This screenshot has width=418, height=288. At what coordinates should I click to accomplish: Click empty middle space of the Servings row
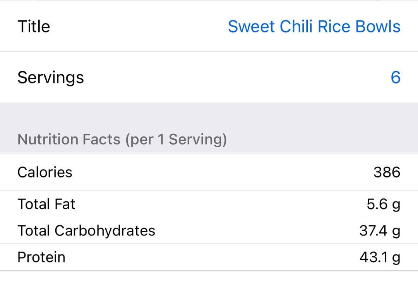click(x=232, y=77)
